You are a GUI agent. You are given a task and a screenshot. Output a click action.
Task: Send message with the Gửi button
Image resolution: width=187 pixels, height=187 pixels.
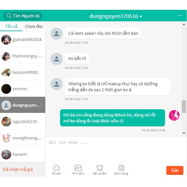click(175, 170)
